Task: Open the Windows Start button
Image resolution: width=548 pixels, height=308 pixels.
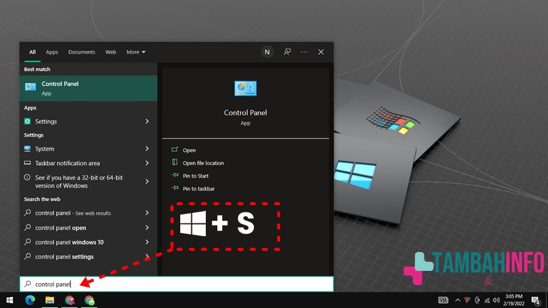Action: pyautogui.click(x=10, y=300)
